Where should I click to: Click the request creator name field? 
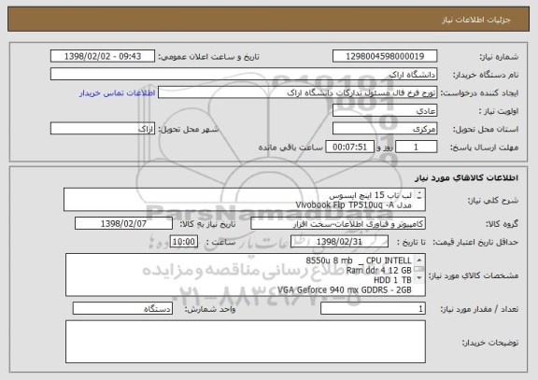pos(297,92)
